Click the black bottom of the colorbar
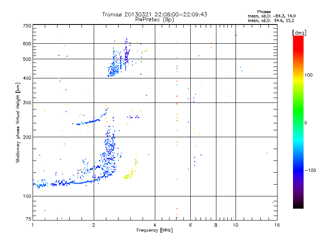Image resolution: width=326 pixels, height=245 pixels. (298, 205)
